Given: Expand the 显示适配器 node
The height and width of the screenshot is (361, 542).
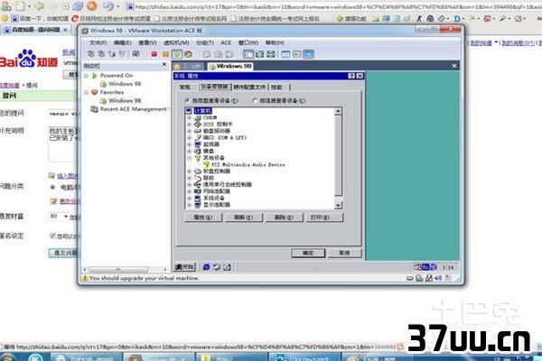Looking at the screenshot, I should tap(189, 205).
